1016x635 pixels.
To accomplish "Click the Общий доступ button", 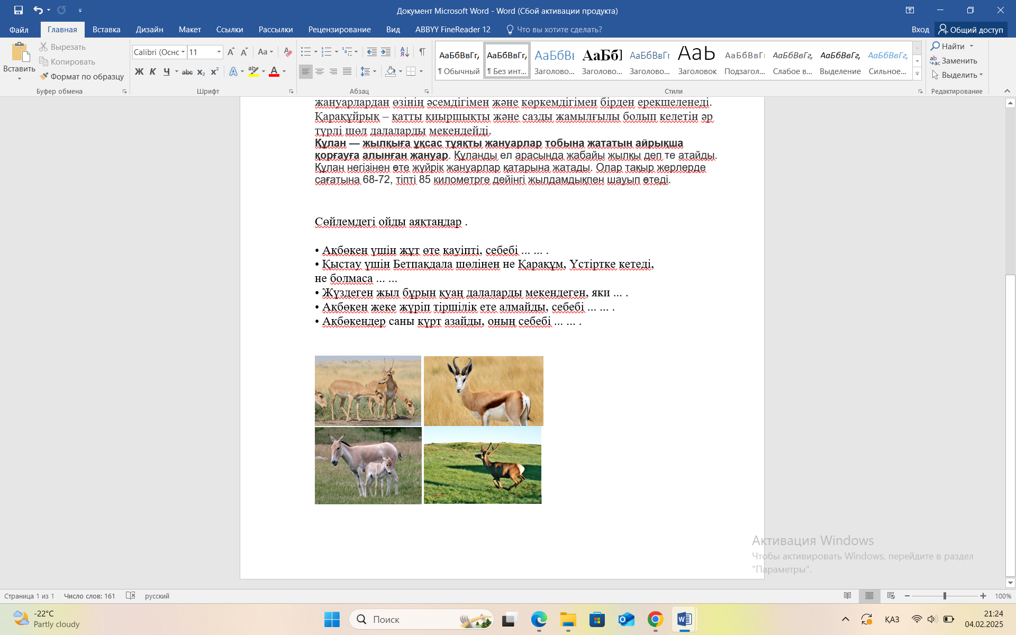I will [971, 30].
